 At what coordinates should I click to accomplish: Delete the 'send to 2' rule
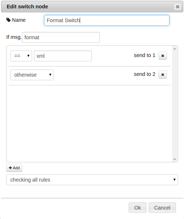point(163,74)
